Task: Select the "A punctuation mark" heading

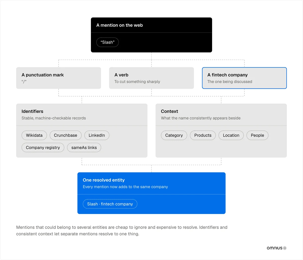Action: pyautogui.click(x=43, y=75)
